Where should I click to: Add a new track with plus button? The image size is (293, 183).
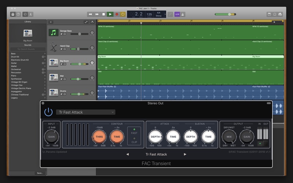51,22
